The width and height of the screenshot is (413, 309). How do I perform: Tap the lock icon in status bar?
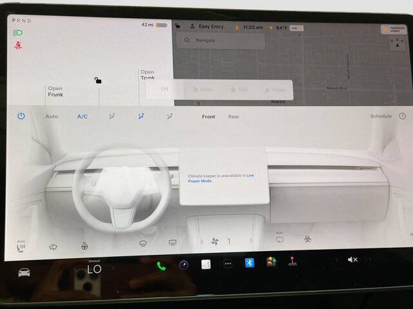click(x=177, y=26)
